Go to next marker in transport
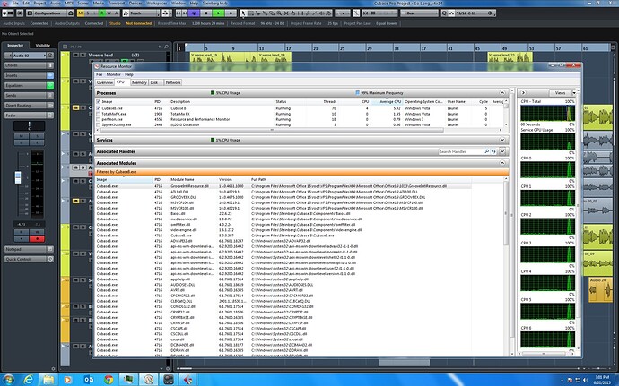This screenshot has width=619, height=386. click(x=185, y=13)
